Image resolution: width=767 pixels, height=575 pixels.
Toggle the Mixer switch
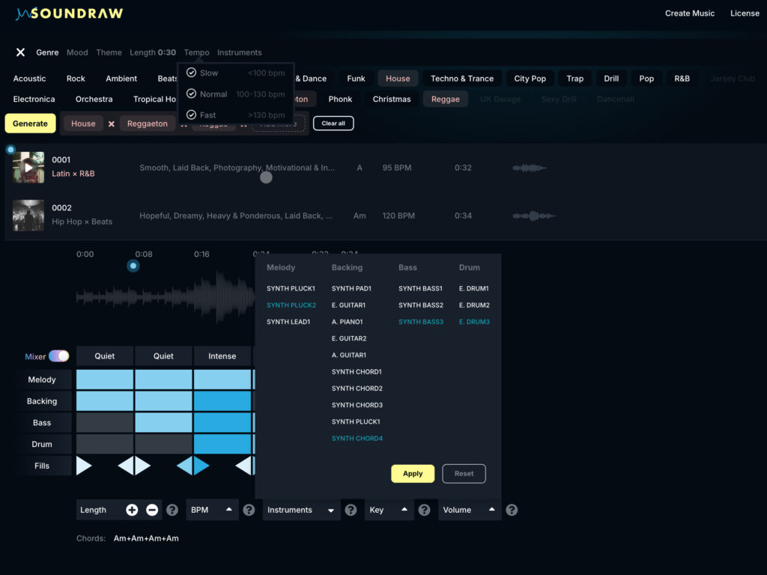click(x=58, y=356)
